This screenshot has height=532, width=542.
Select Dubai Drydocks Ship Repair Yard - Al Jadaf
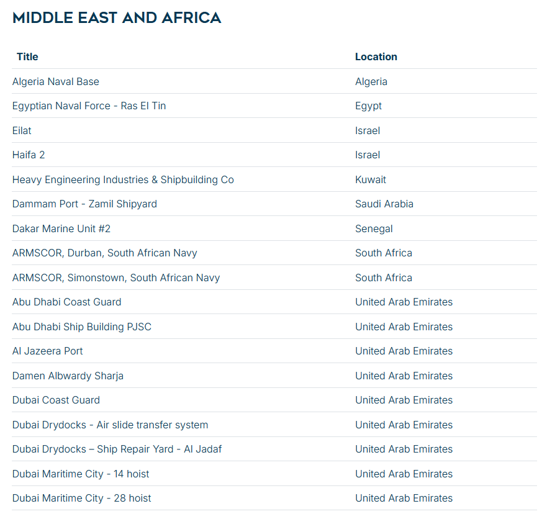click(117, 449)
